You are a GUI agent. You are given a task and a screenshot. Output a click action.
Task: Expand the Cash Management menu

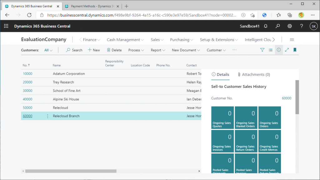click(x=125, y=40)
